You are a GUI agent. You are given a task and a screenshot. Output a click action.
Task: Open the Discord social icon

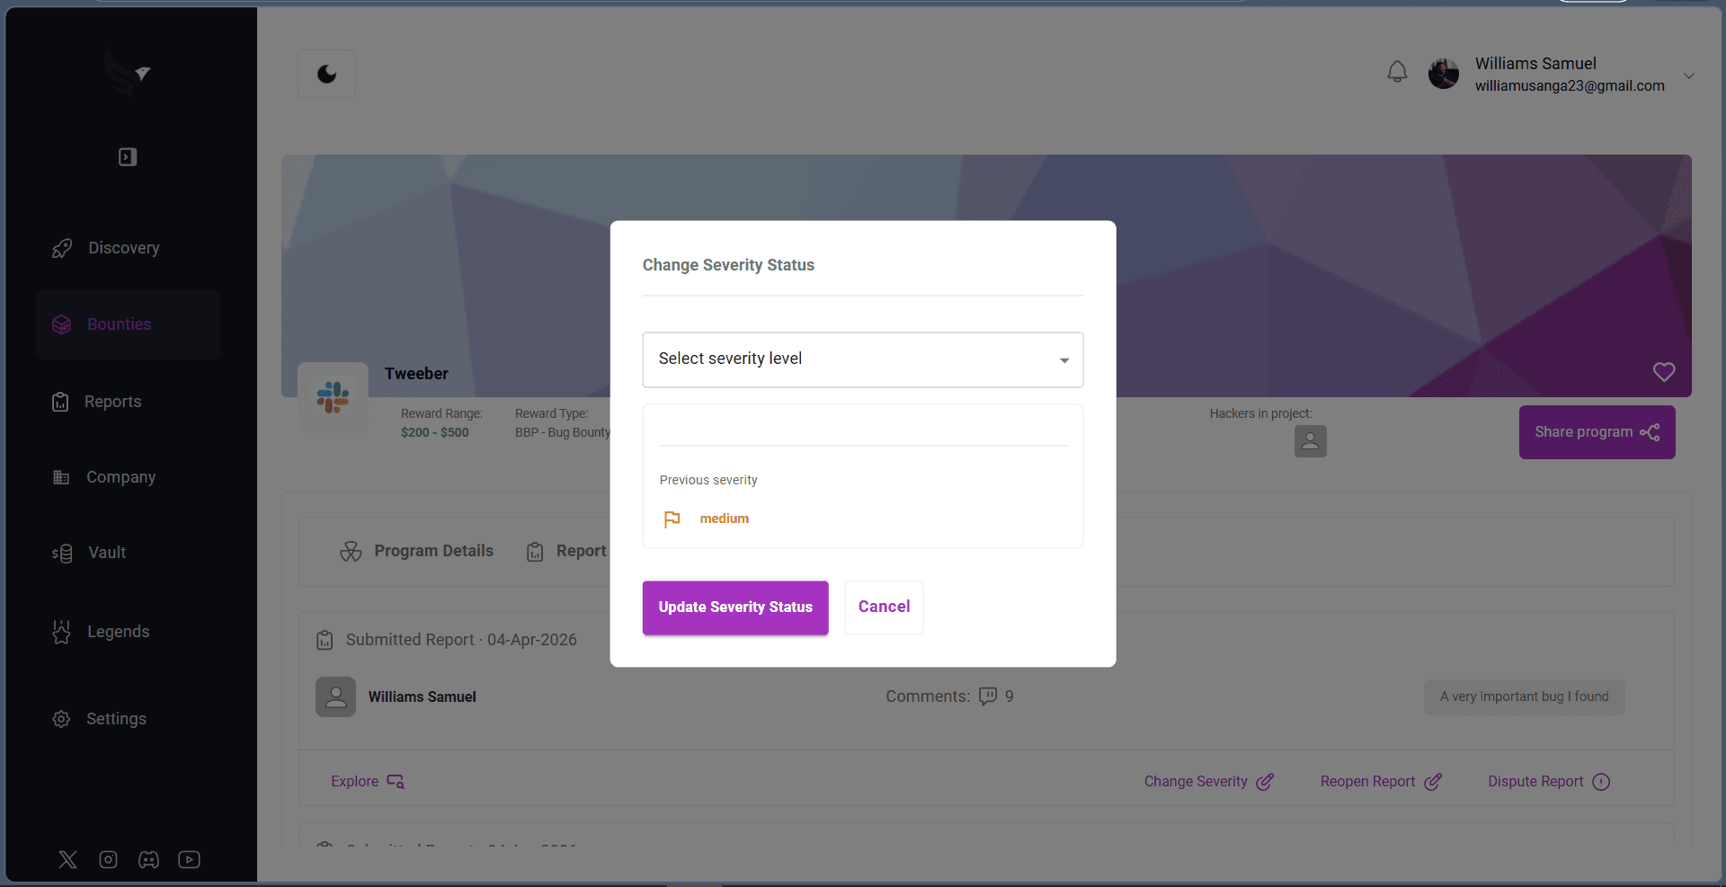pyautogui.click(x=148, y=859)
